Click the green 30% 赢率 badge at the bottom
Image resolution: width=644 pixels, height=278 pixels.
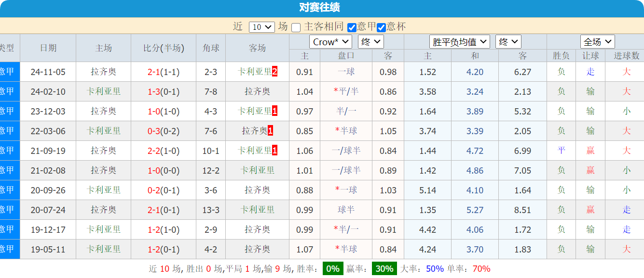pos(383,269)
